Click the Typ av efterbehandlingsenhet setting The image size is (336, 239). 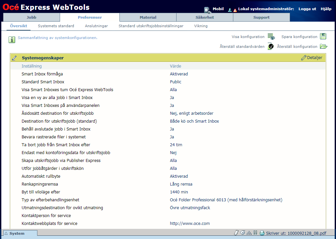(50, 200)
